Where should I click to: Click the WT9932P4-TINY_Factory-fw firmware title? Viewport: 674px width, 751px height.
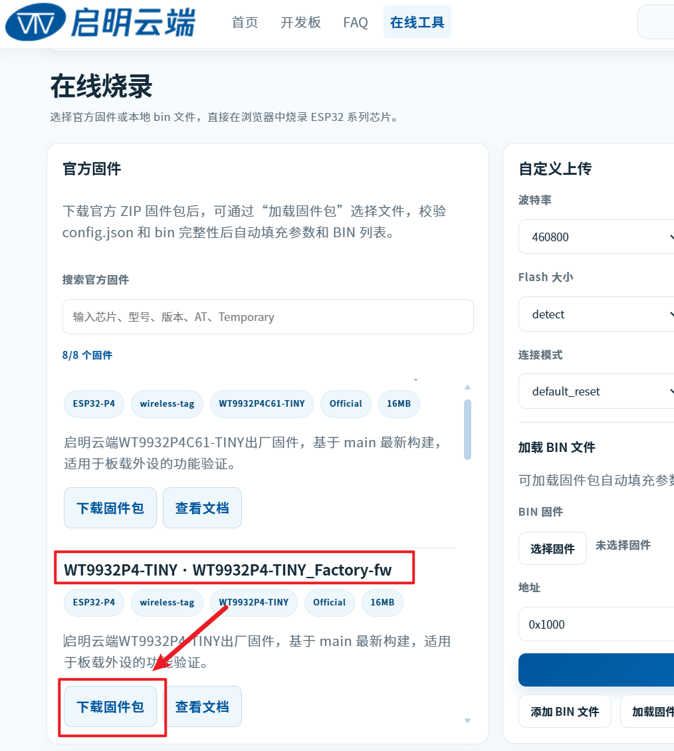[x=227, y=570]
